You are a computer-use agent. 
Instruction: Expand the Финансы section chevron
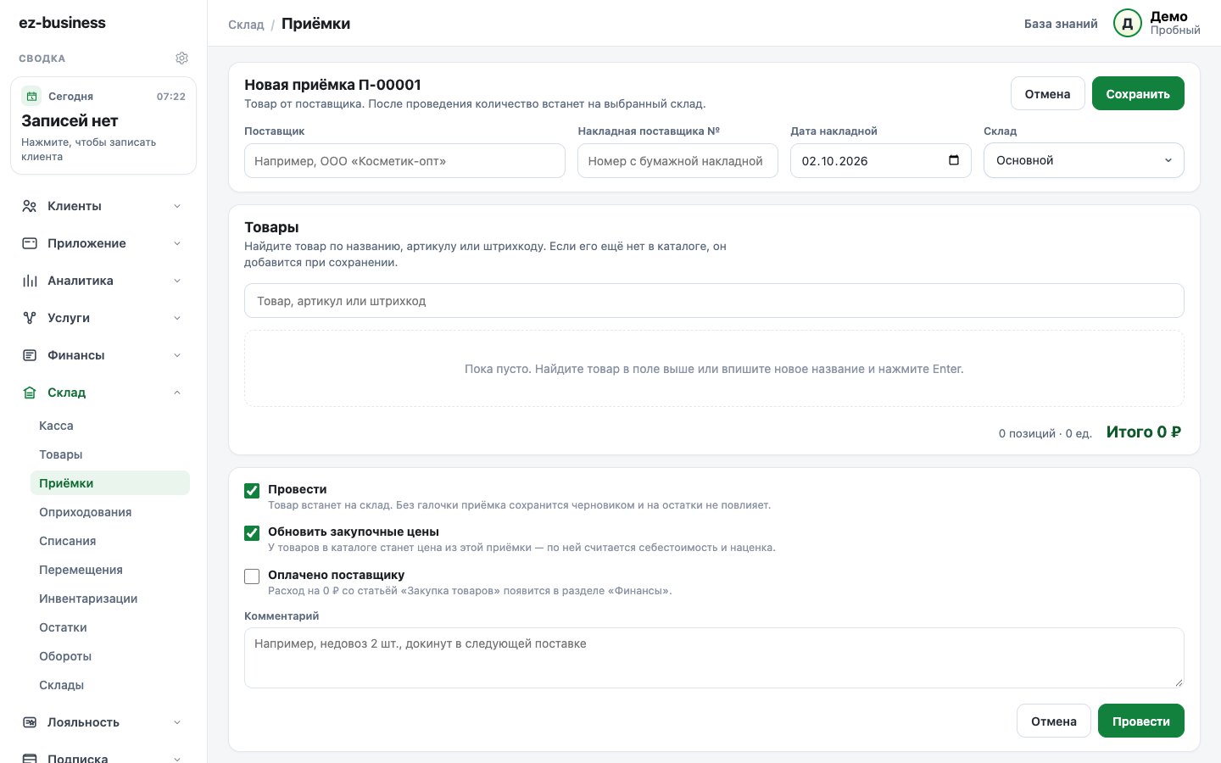[x=177, y=355]
